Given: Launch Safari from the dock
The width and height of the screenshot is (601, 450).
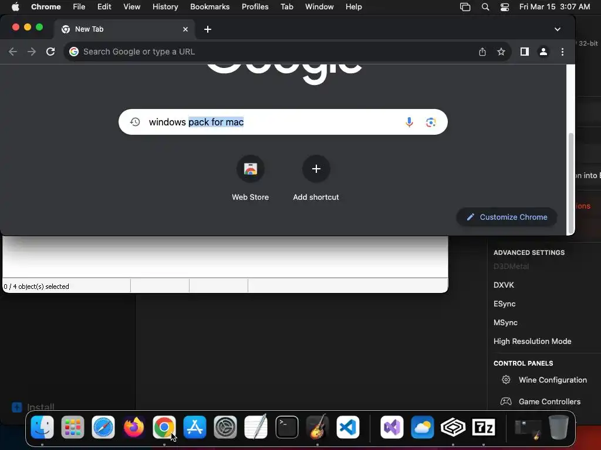Looking at the screenshot, I should click(x=103, y=427).
